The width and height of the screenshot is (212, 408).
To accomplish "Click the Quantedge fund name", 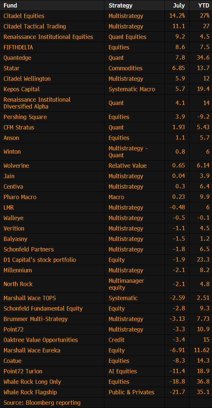I will point(17,58).
